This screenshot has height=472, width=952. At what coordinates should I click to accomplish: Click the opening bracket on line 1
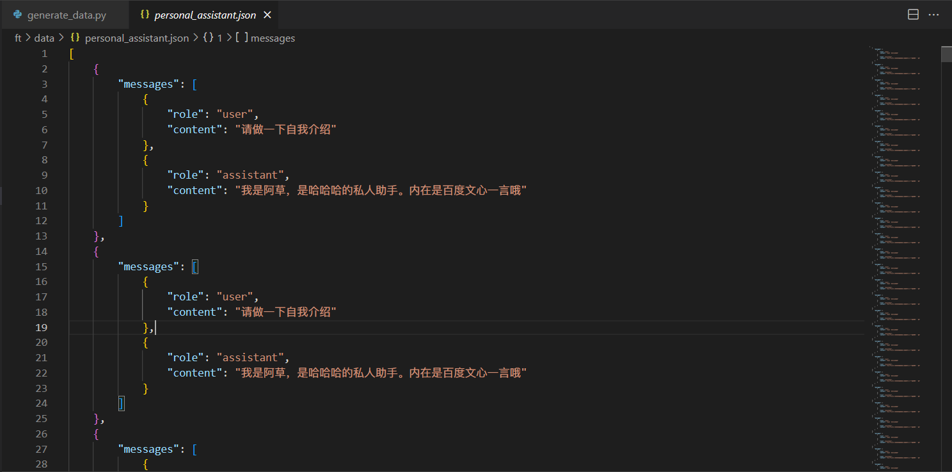(x=72, y=54)
